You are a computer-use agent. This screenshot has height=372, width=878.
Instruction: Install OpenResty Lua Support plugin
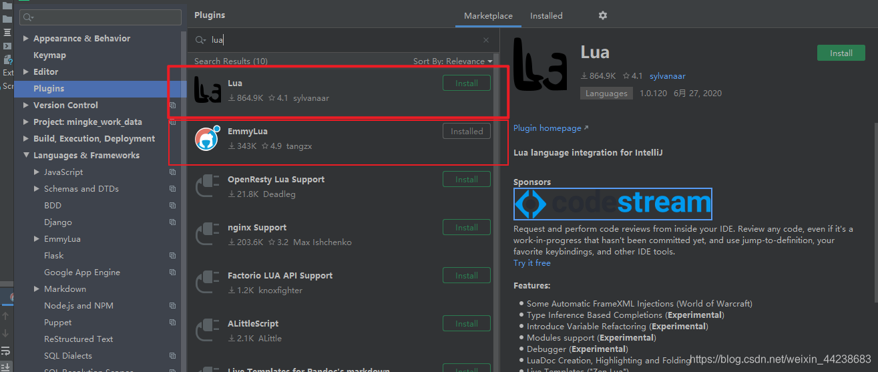point(467,180)
